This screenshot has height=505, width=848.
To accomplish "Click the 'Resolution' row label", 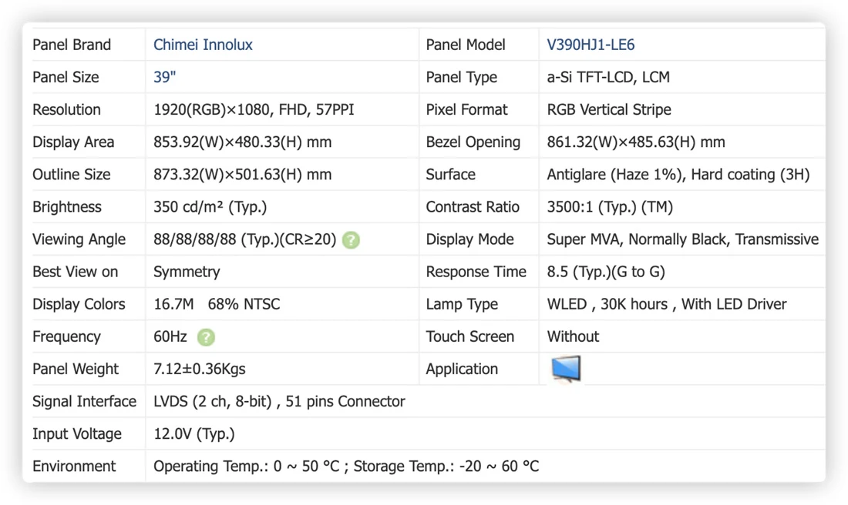I will 66,109.
